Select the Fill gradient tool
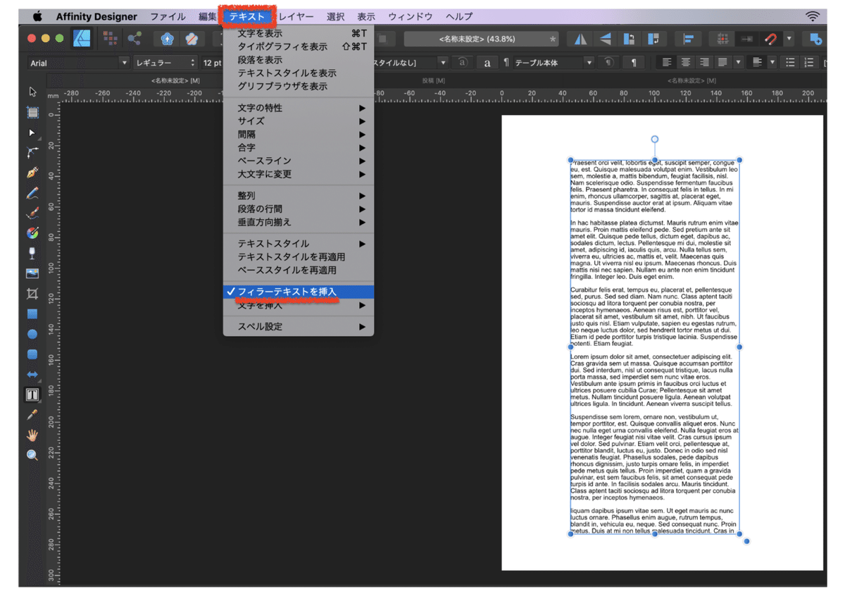Image resolution: width=845 pixels, height=596 pixels. 32,233
